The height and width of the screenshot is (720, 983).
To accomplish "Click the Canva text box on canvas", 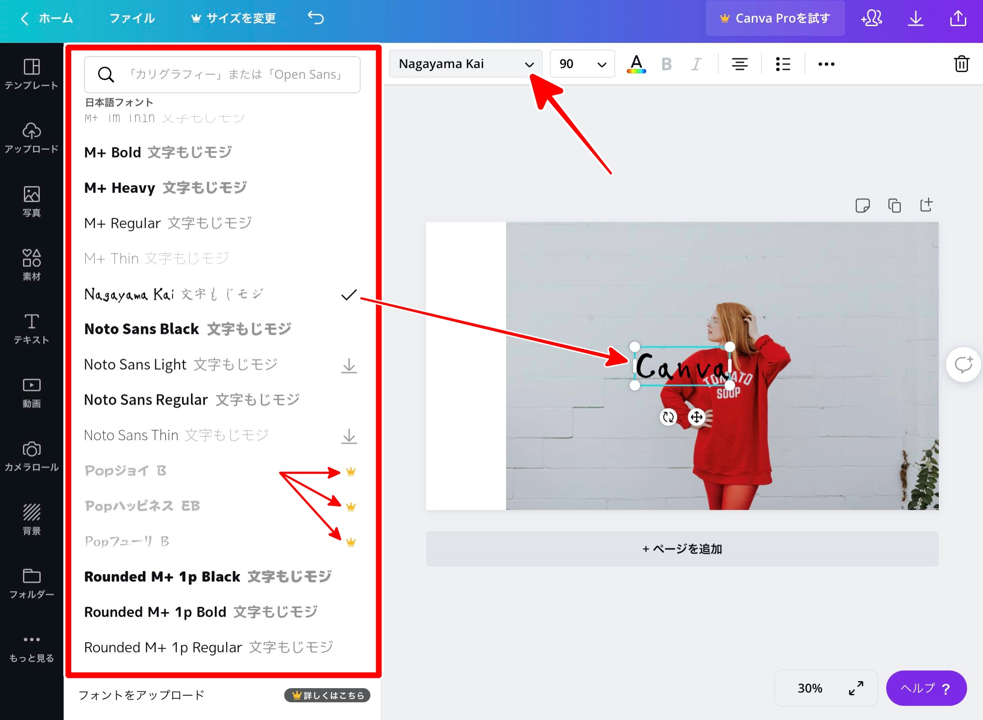I will point(682,366).
